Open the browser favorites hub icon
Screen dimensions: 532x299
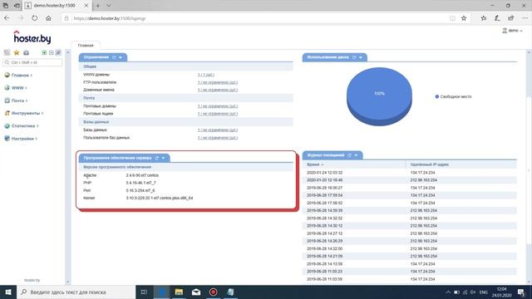484,18
